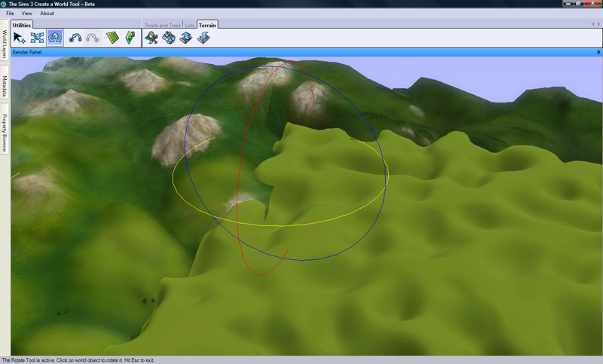
Task: Choose the Select Object arrow tool
Action: [x=20, y=38]
